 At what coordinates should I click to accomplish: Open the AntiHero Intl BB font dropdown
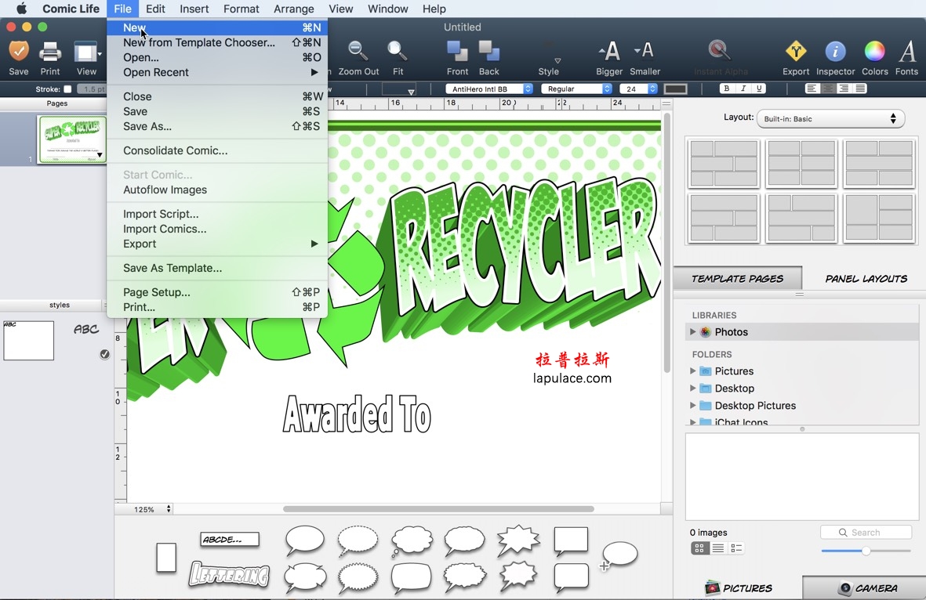click(x=489, y=89)
